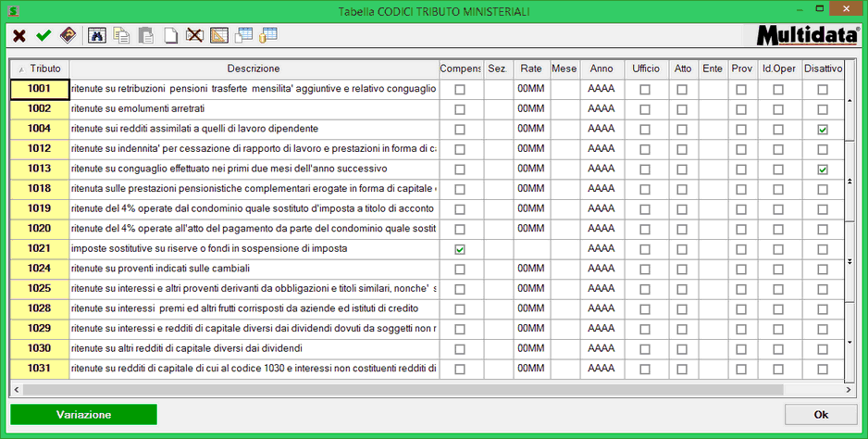Click the green checkmark confirm icon
The image size is (868, 439).
tap(43, 36)
